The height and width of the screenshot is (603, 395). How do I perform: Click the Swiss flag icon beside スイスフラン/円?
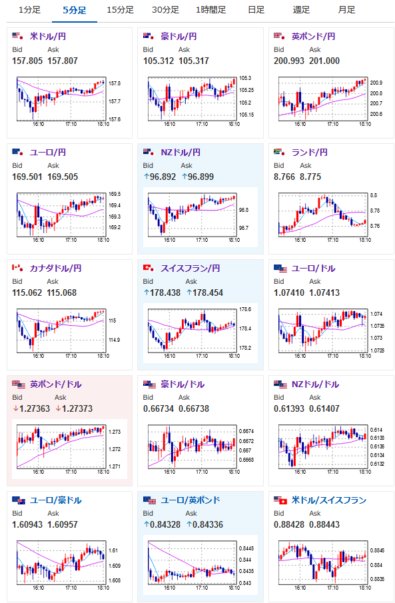(149, 268)
